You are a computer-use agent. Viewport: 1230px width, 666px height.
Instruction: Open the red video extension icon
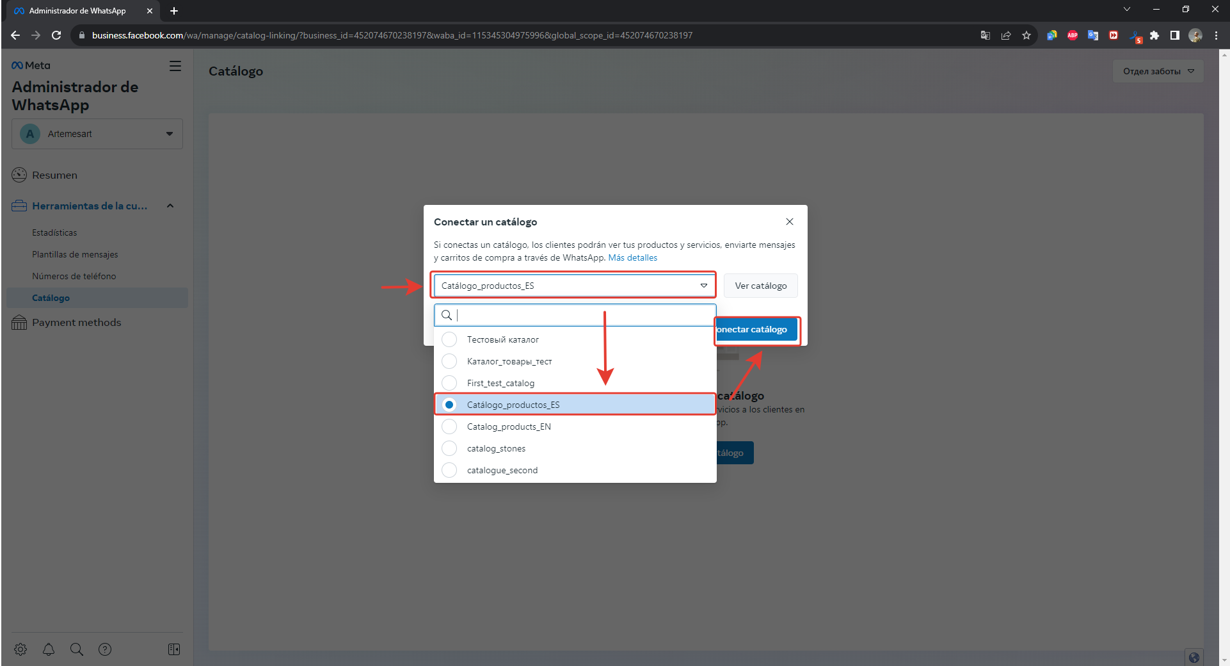1114,35
